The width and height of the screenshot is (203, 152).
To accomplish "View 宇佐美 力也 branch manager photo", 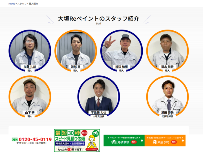I will [x=99, y=97].
